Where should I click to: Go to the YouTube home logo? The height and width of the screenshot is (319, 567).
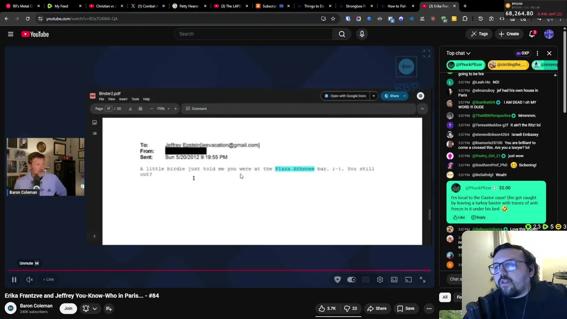pos(35,34)
